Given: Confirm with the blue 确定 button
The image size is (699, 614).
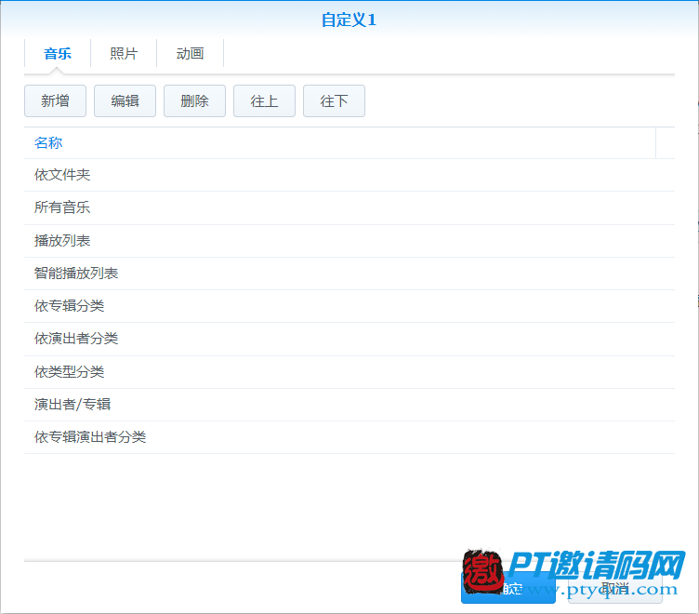Looking at the screenshot, I should (x=508, y=588).
